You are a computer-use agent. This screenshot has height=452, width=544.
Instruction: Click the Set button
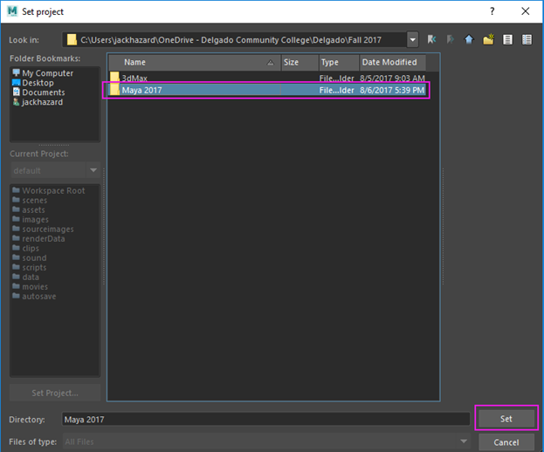pos(506,419)
